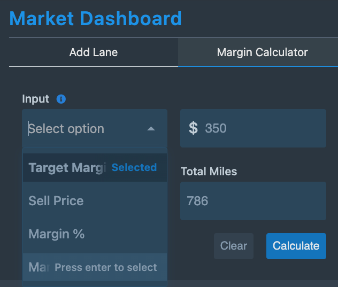
Task: Switch to the Add Lane tab
Action: (x=94, y=52)
